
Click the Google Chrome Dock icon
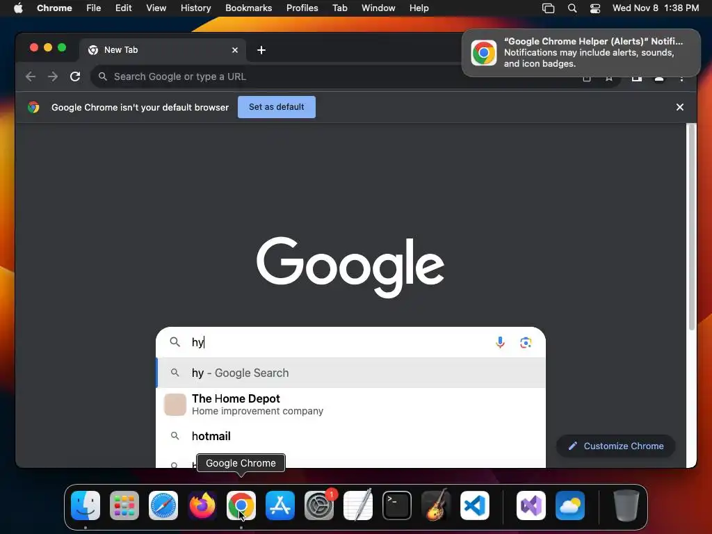coord(241,505)
